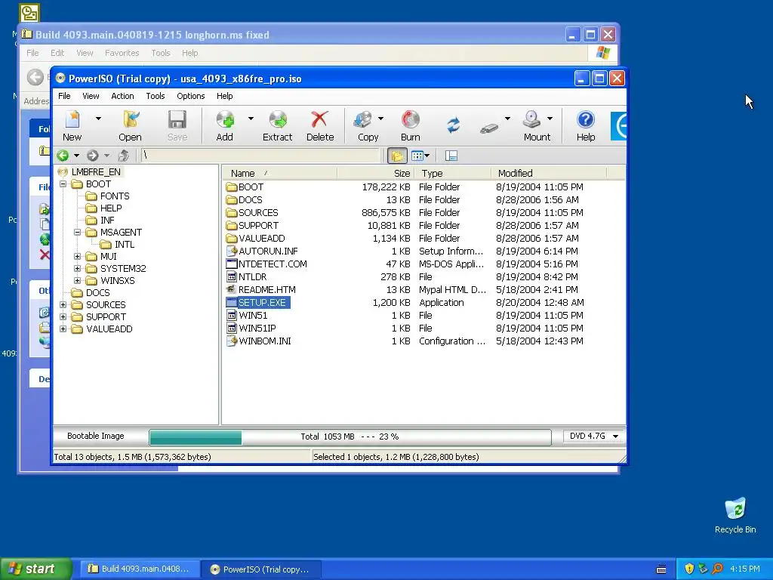Click the SOURCES folder in file list
The width and height of the screenshot is (773, 580).
point(258,212)
